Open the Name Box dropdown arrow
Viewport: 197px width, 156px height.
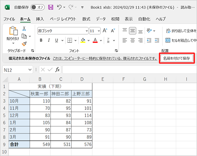[x=30, y=70]
